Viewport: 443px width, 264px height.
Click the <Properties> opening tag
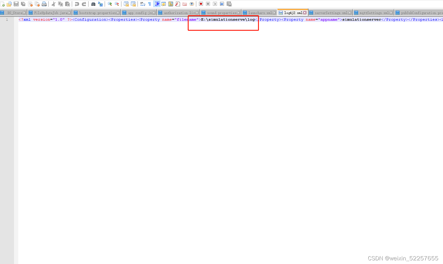(x=123, y=19)
